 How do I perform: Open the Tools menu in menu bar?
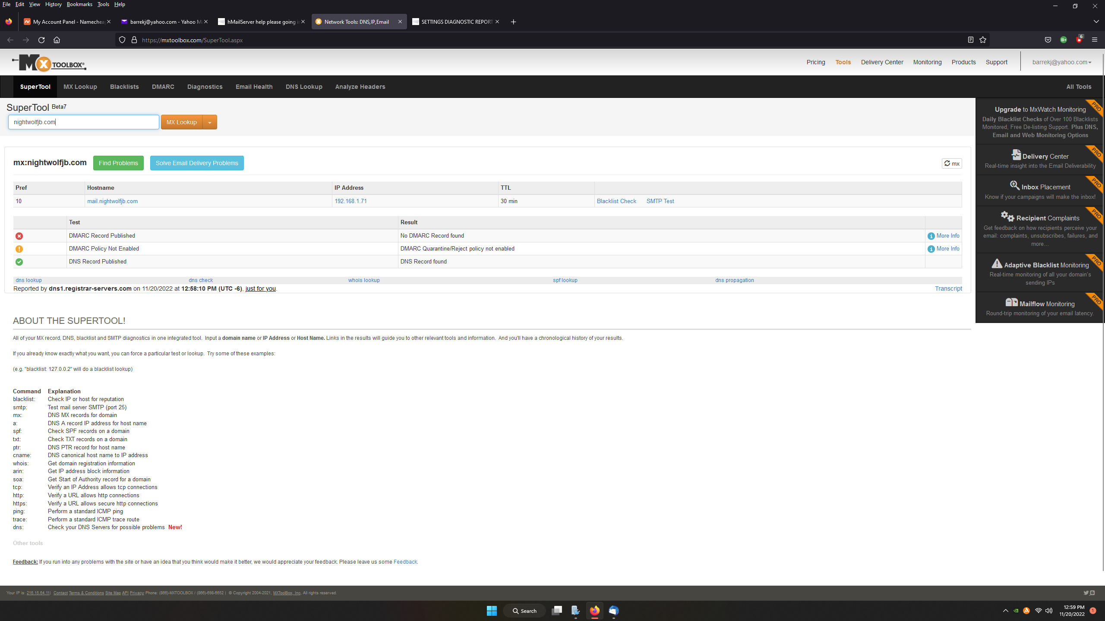[103, 4]
